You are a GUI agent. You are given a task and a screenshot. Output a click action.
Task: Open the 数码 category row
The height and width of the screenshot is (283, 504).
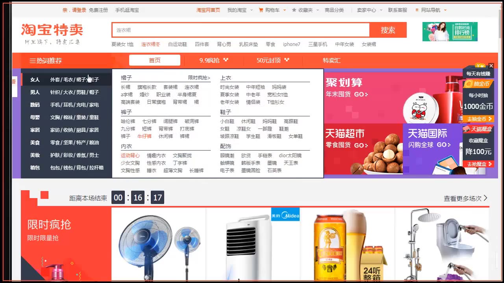click(67, 105)
